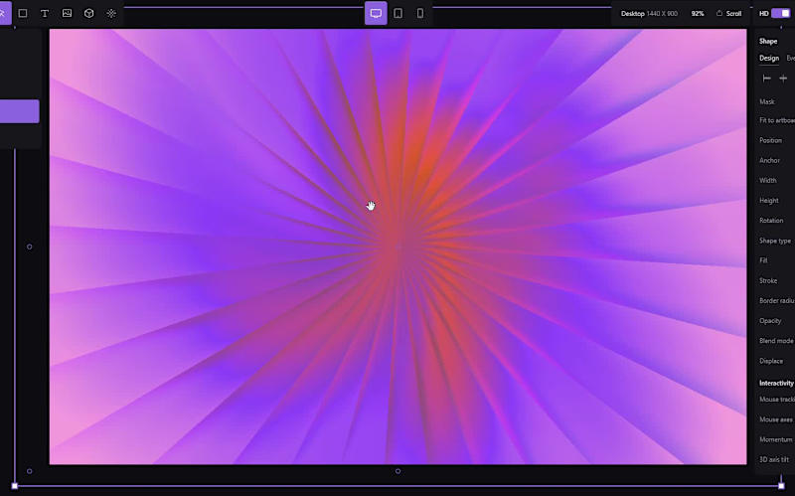Click the Interactivity section heading
Image resolution: width=795 pixels, height=496 pixels.
(776, 383)
